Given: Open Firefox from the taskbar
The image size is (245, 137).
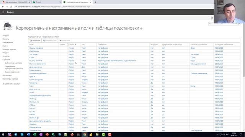Looking at the screenshot, I should click(x=72, y=134).
